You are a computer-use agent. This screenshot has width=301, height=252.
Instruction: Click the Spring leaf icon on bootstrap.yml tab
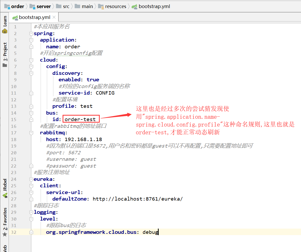[15, 18]
